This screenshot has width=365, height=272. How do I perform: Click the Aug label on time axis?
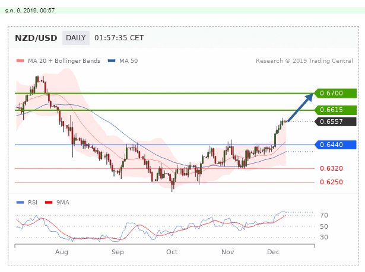[x=62, y=252]
